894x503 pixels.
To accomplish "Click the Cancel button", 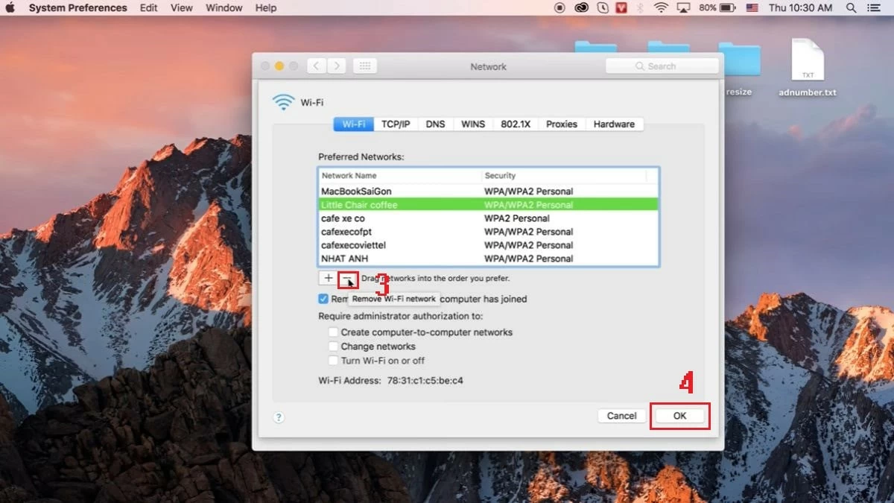I will 621,416.
